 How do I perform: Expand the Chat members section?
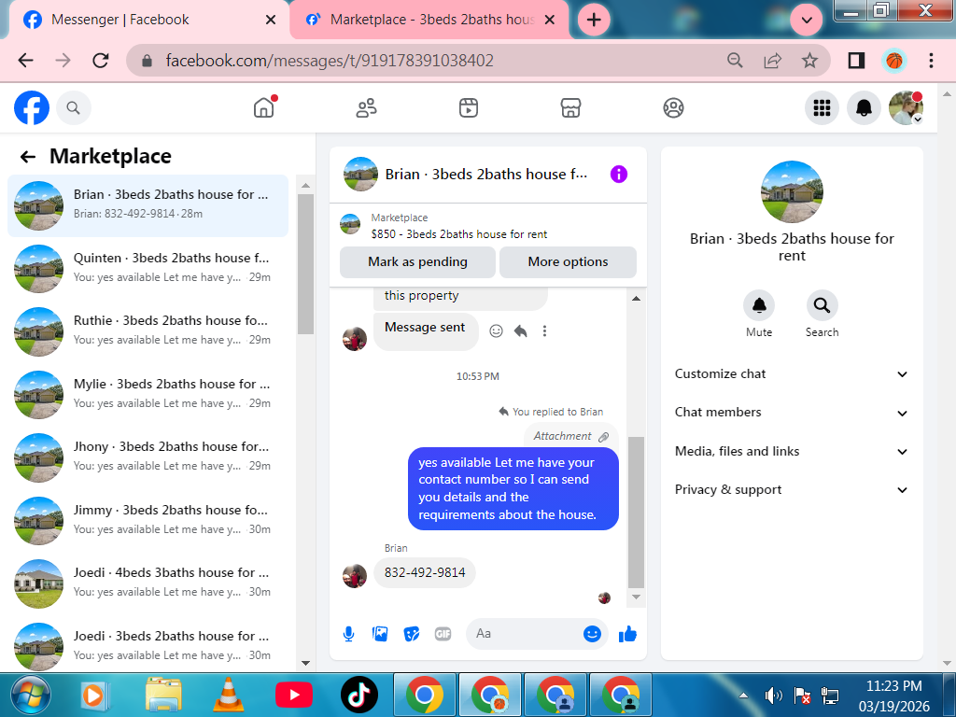[792, 413]
